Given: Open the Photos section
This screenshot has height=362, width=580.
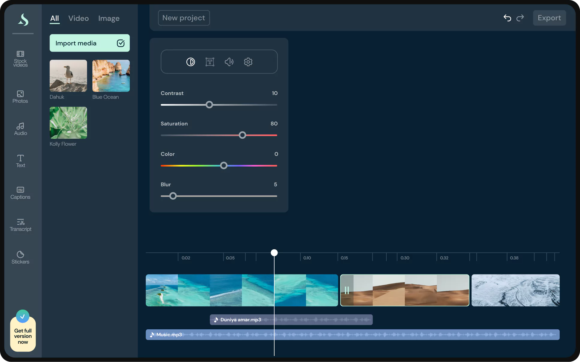Looking at the screenshot, I should click(20, 97).
